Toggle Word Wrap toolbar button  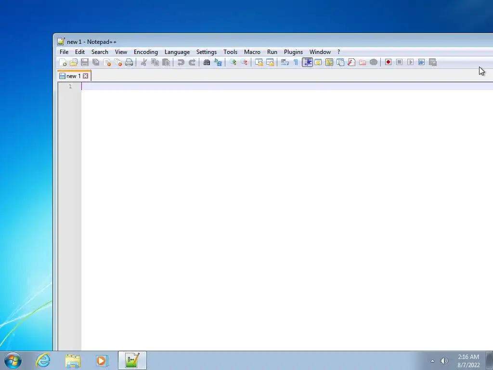click(x=285, y=62)
